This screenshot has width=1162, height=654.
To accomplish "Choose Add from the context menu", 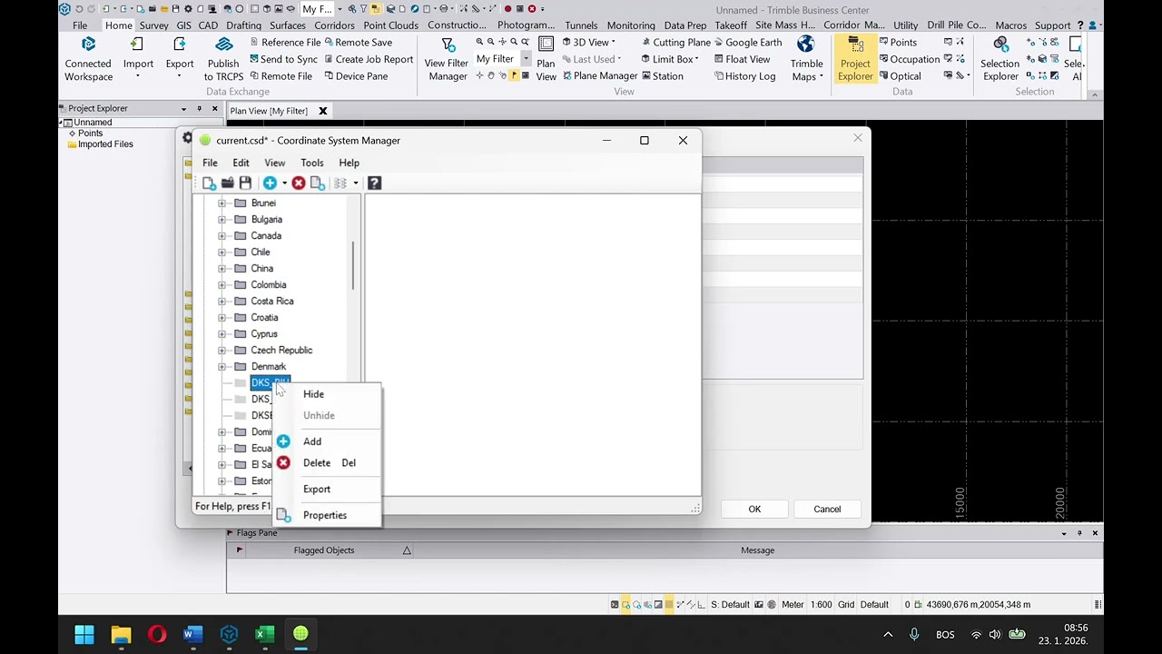I will (x=312, y=441).
